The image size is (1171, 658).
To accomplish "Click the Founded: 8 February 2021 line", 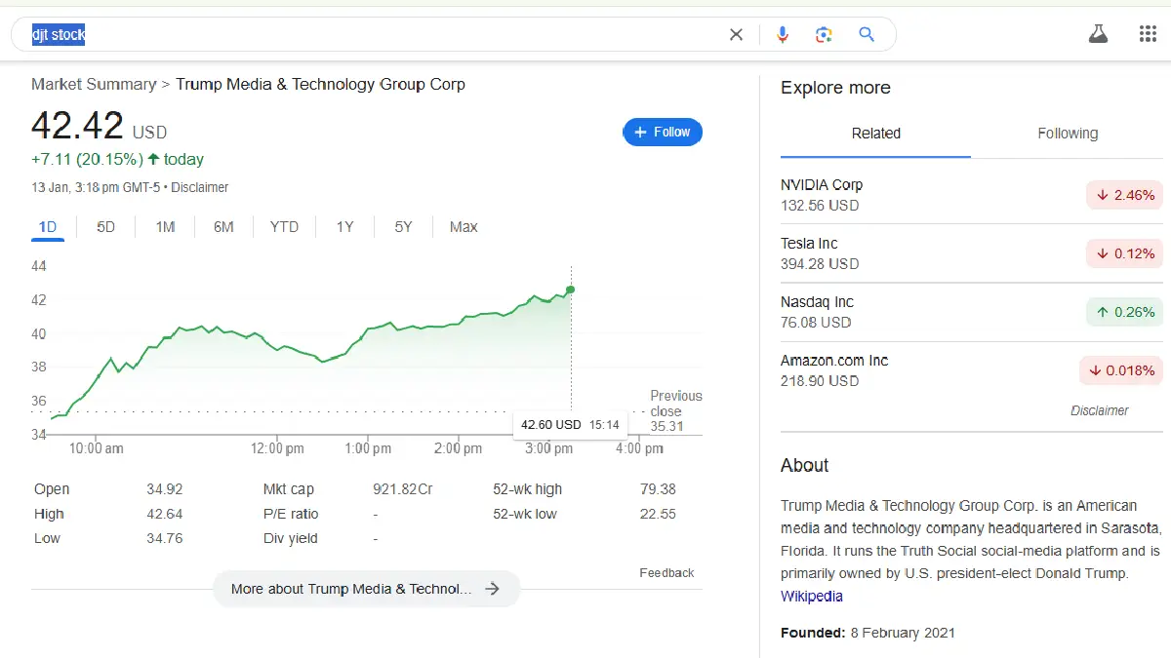I will (x=868, y=633).
